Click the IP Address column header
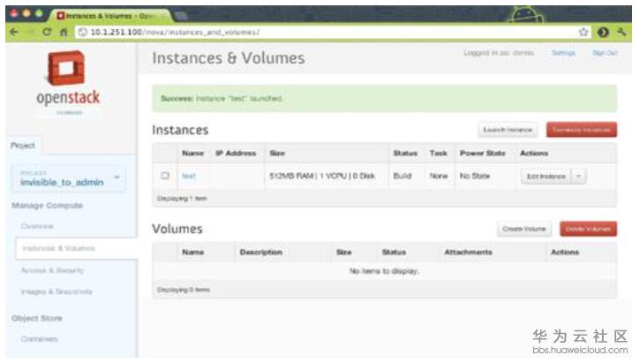640x363 pixels. click(x=236, y=153)
